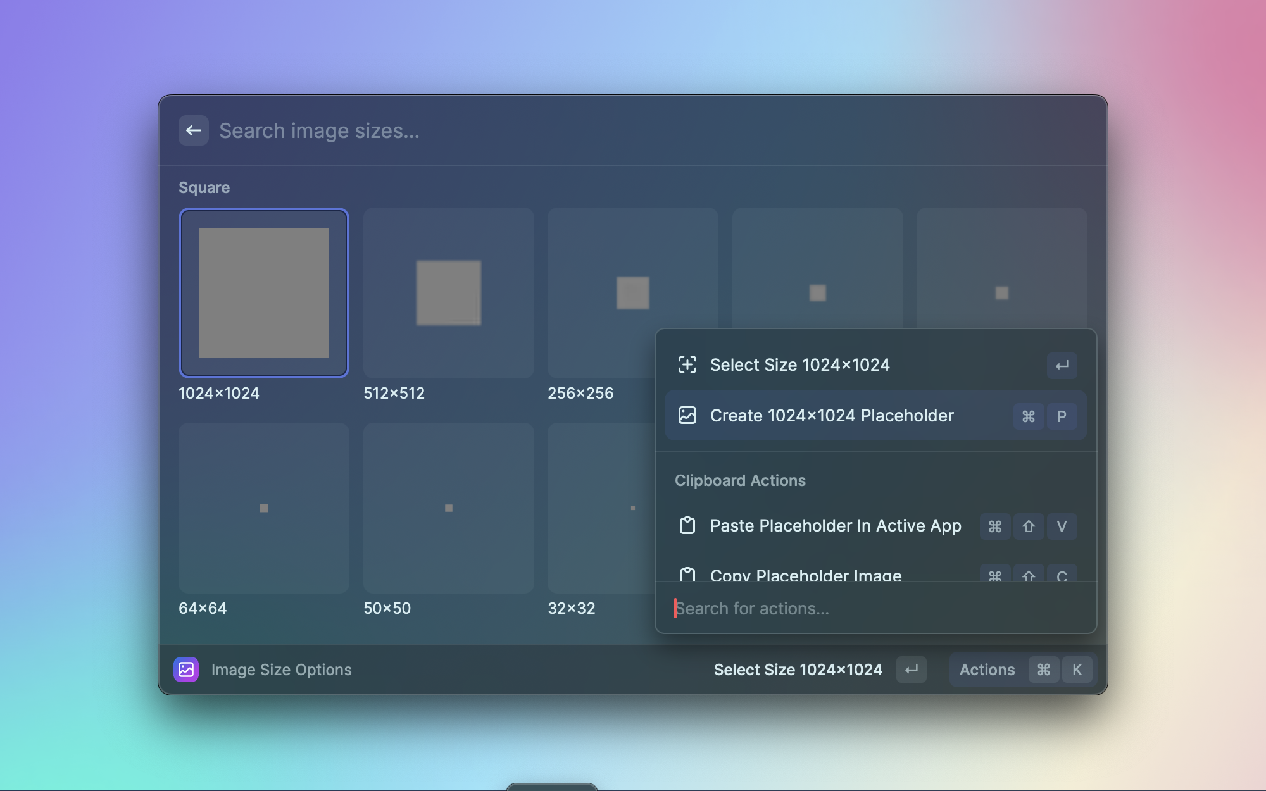
Task: Click the Square section heading
Action: [204, 187]
